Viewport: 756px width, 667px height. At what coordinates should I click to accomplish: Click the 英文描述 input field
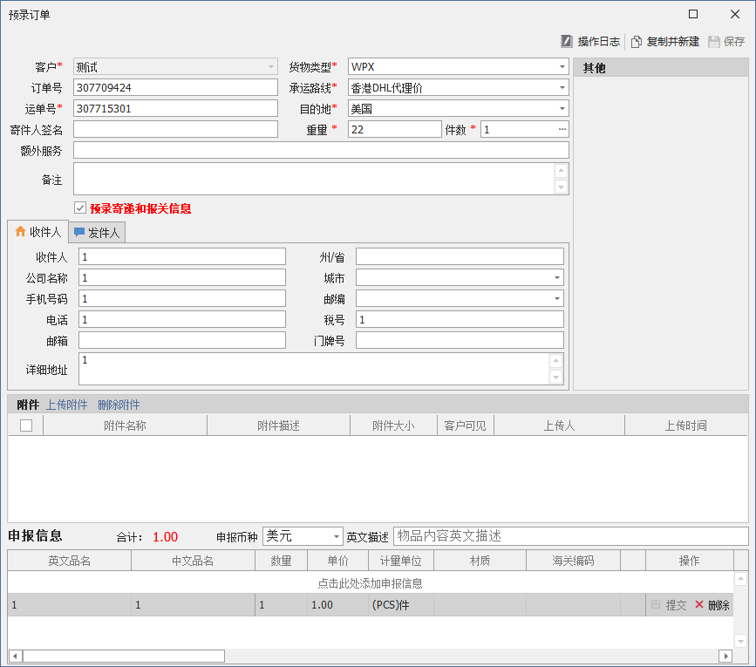[x=570, y=536]
